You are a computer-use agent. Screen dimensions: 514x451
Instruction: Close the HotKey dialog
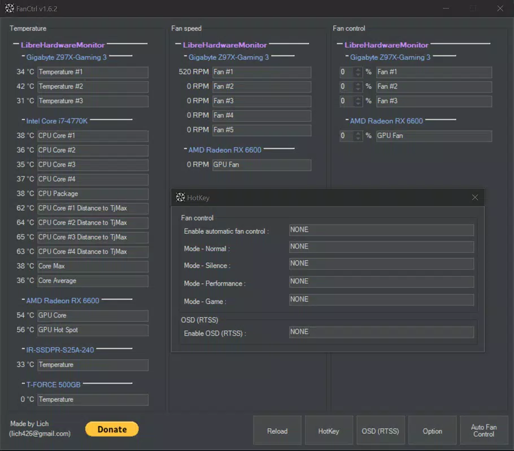click(474, 197)
